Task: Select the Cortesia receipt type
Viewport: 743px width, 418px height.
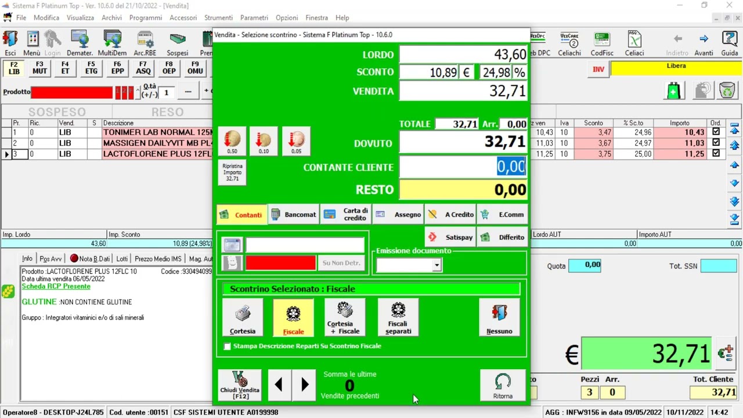Action: point(243,318)
